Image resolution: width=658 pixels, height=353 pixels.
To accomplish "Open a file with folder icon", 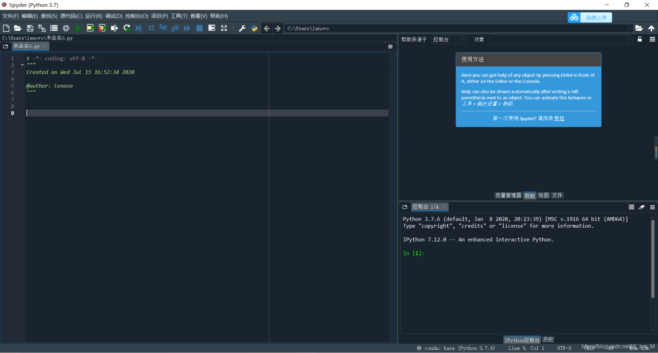I will point(17,28).
